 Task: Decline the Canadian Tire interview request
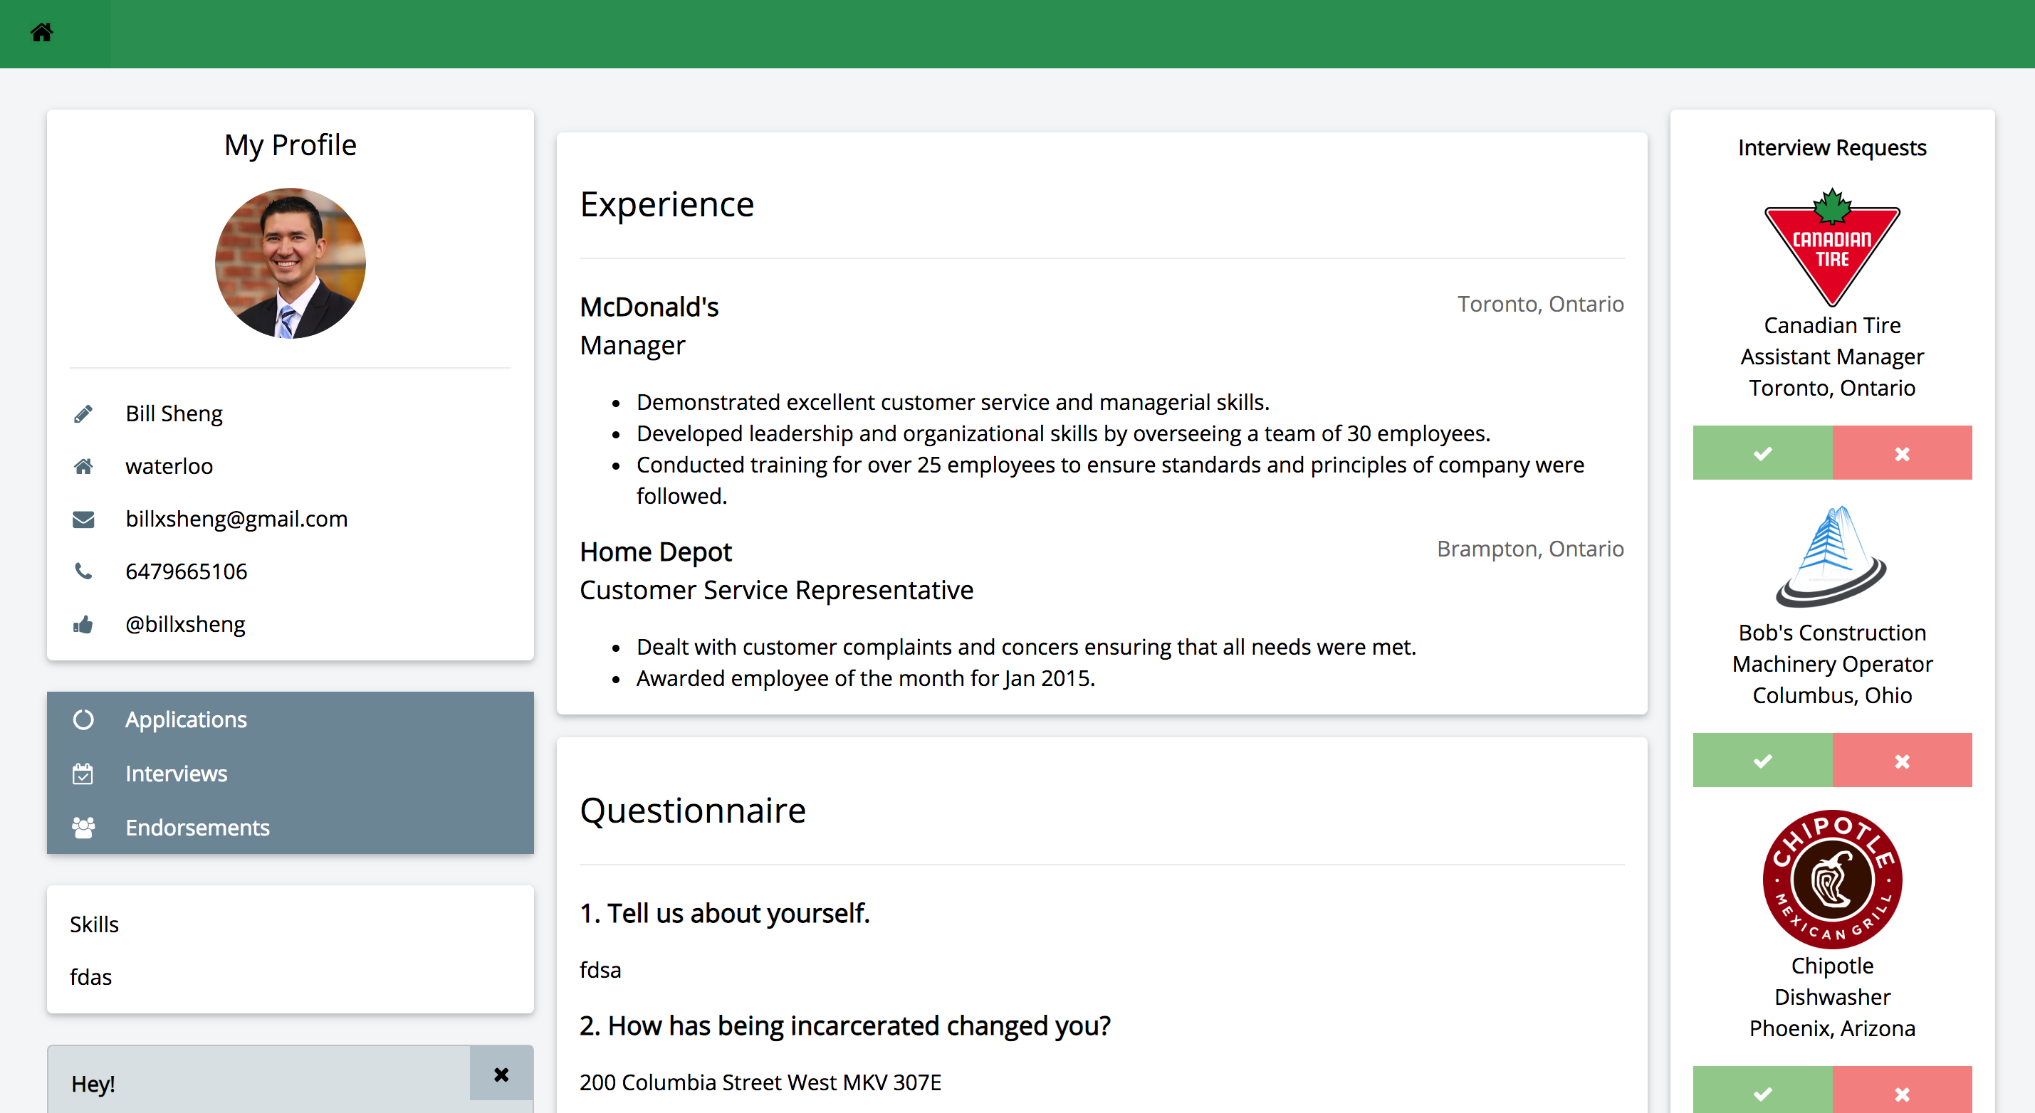coord(1901,453)
